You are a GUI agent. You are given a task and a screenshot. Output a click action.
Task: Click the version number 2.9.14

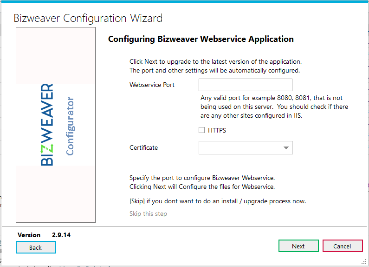[61, 235]
